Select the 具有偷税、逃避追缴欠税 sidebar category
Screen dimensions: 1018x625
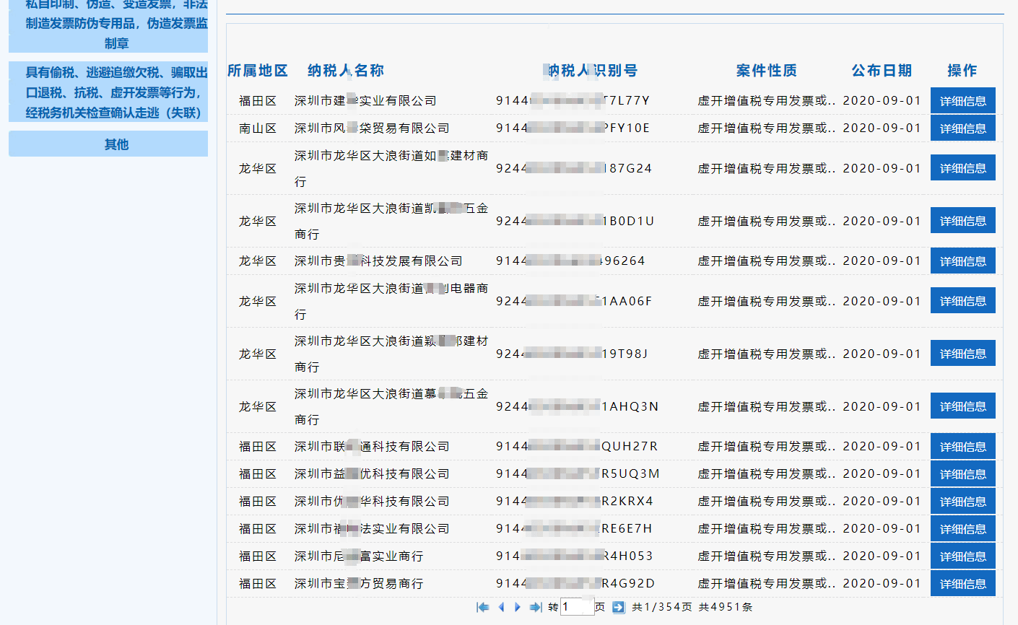[x=108, y=92]
